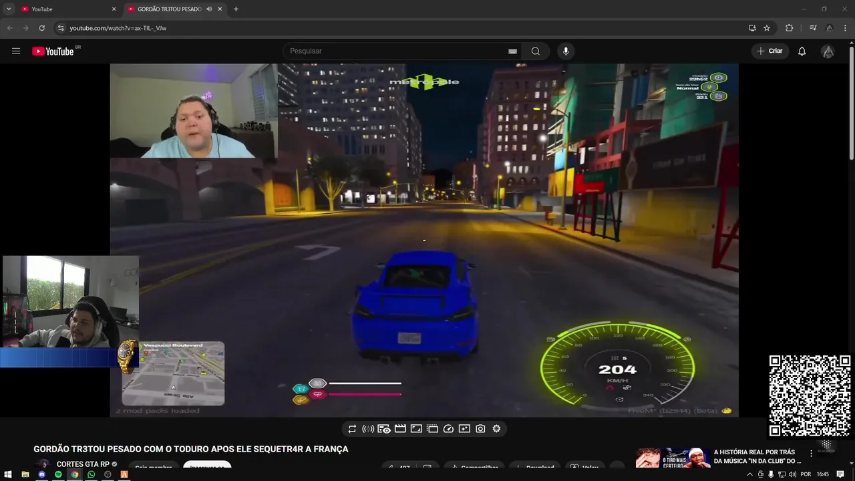Open WhatsApp from the taskbar
Screen dimensions: 855x481
point(92,474)
